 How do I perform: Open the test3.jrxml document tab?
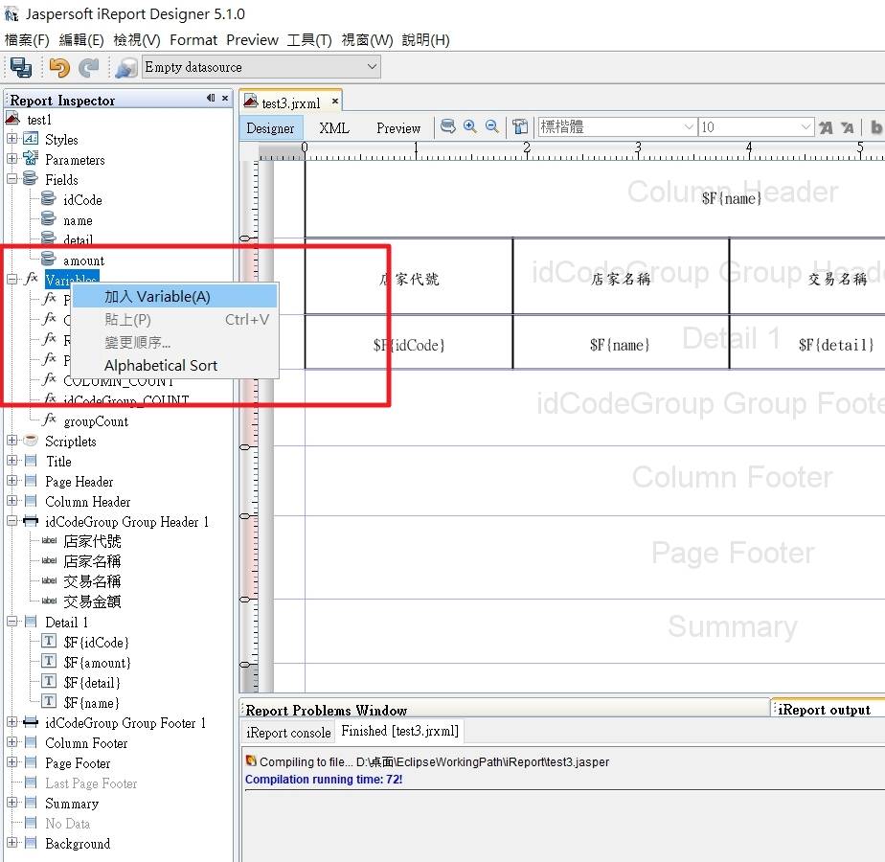point(290,103)
